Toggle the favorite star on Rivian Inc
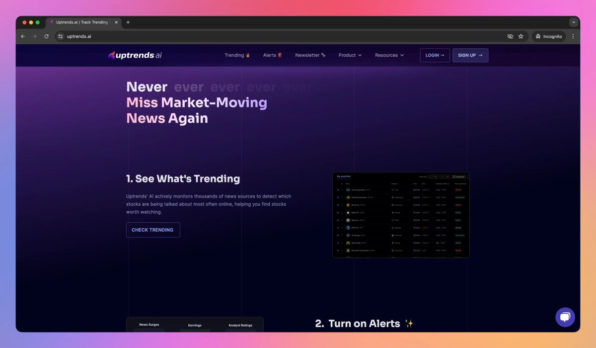This screenshot has width=596, height=348. pyautogui.click(x=338, y=205)
